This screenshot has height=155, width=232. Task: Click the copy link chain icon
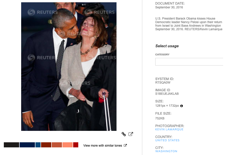(124, 134)
